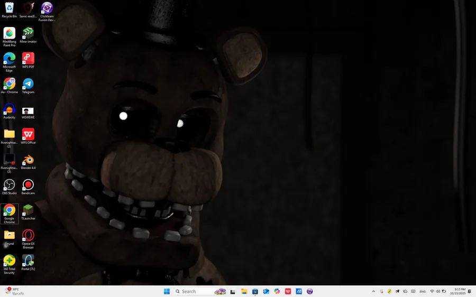Viewport: 476px width, 297px height.
Task: Expand the hidden system tray icons chevron
Action: 373,291
